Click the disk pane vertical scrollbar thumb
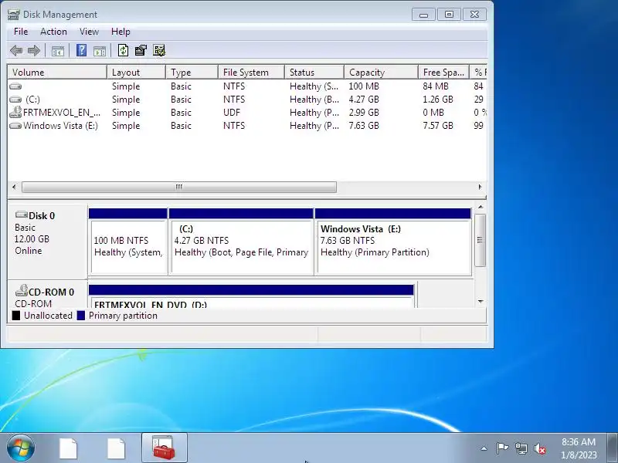 tap(480, 240)
